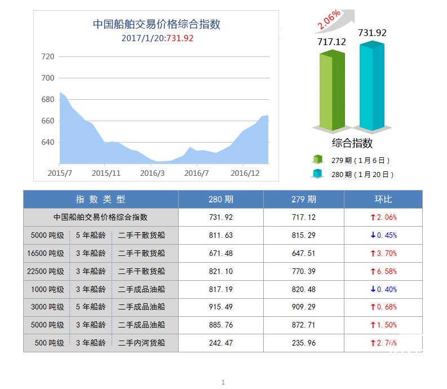Click page number 1 at bottom

click(223, 382)
